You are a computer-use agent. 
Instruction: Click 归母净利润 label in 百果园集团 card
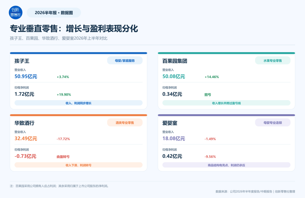tap(169, 87)
